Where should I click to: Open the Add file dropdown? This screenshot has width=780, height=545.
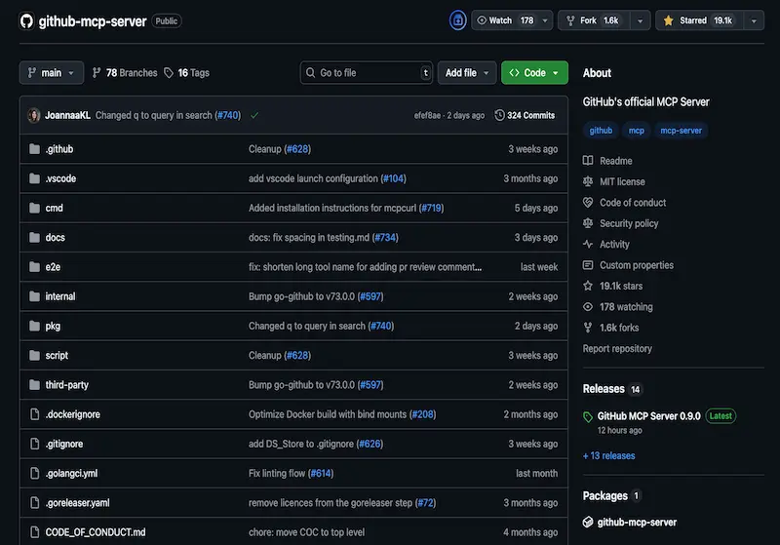point(467,72)
